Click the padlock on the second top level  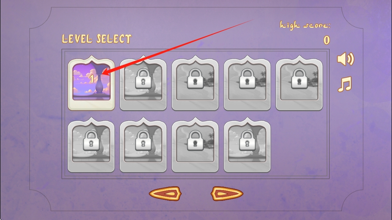pyautogui.click(x=143, y=79)
